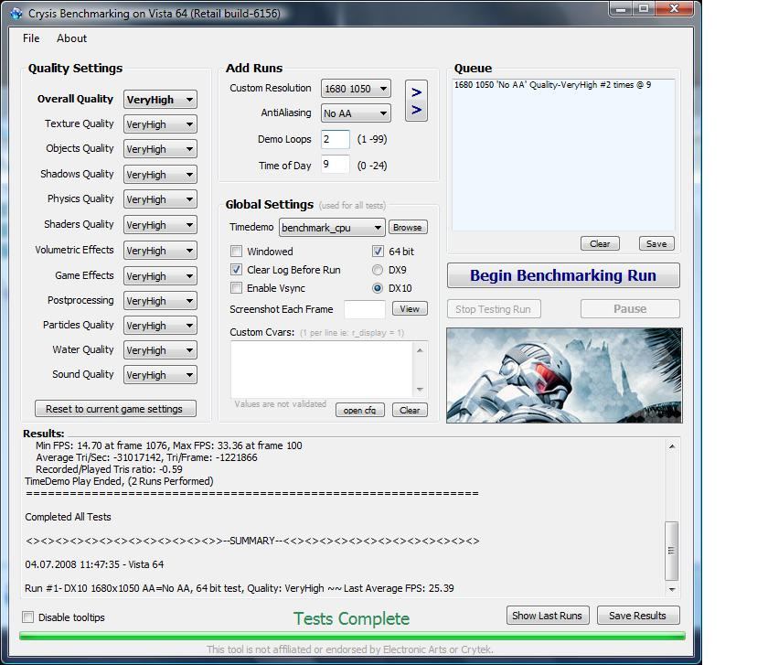Viewport: 768px width, 665px height.
Task: Expand Particles Quality dropdown
Action: coord(160,326)
